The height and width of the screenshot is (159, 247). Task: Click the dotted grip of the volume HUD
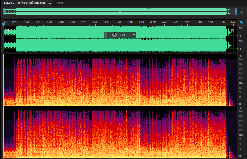[106, 35]
